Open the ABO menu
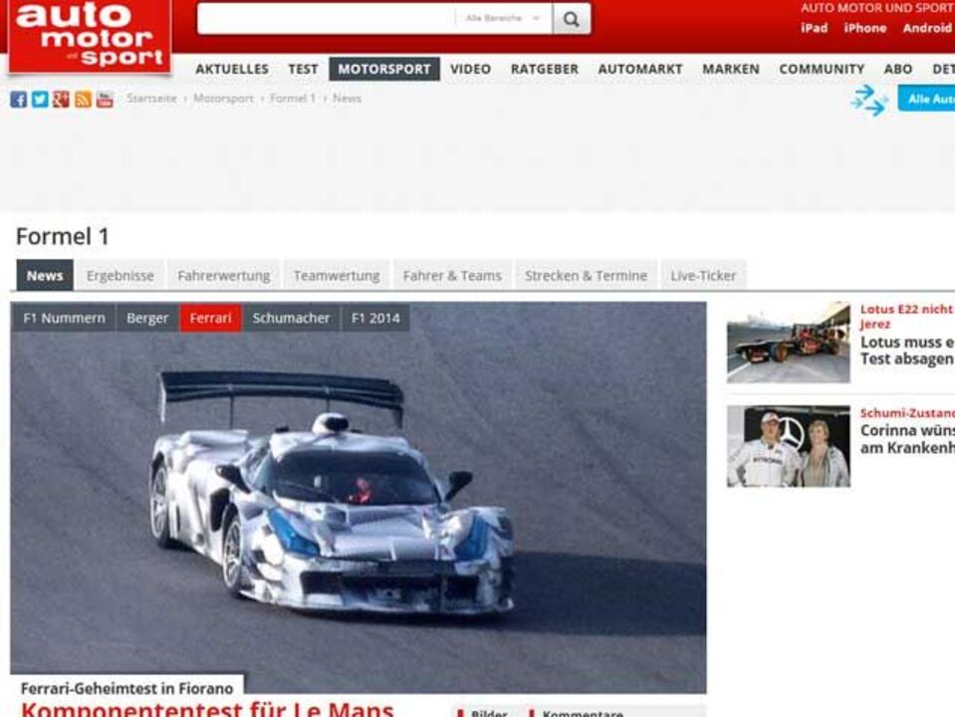 coord(898,70)
